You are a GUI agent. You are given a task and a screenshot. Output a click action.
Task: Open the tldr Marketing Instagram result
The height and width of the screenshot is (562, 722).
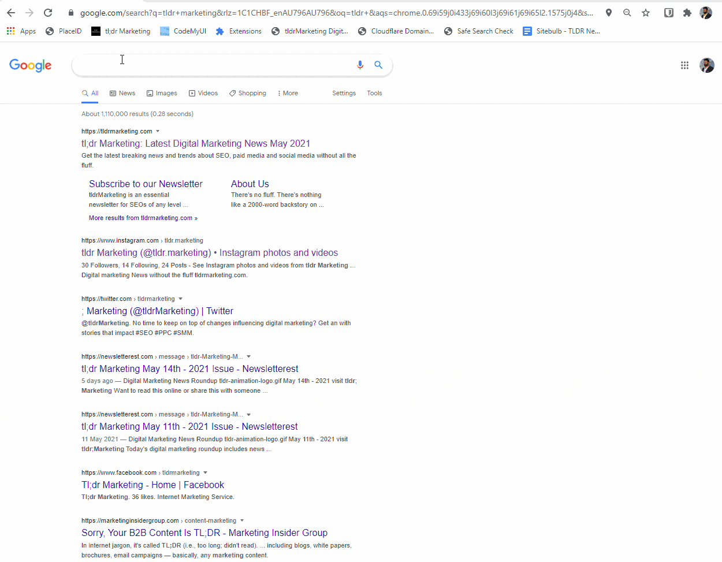(210, 252)
